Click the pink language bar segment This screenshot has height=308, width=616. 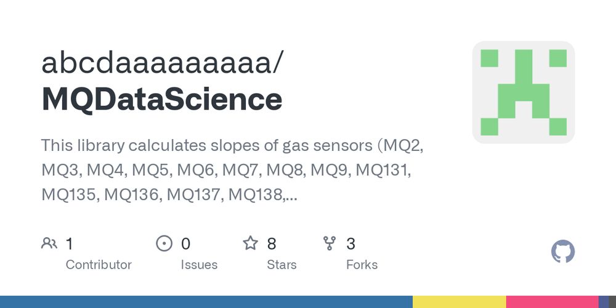click(552, 302)
